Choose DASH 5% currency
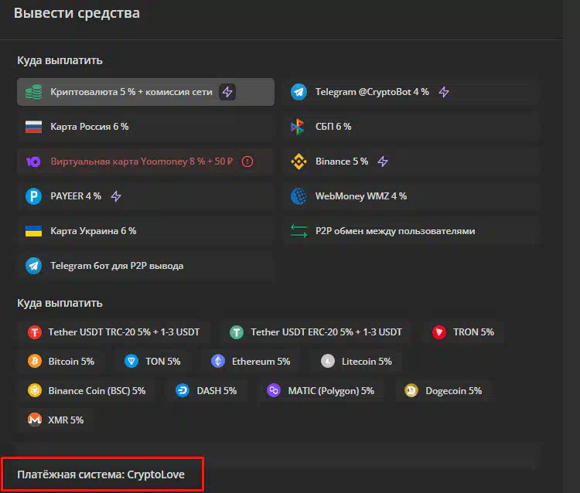 (206, 391)
